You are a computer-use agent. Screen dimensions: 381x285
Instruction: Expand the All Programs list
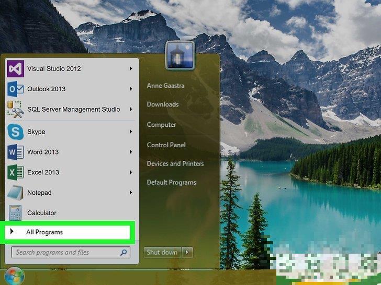click(44, 232)
